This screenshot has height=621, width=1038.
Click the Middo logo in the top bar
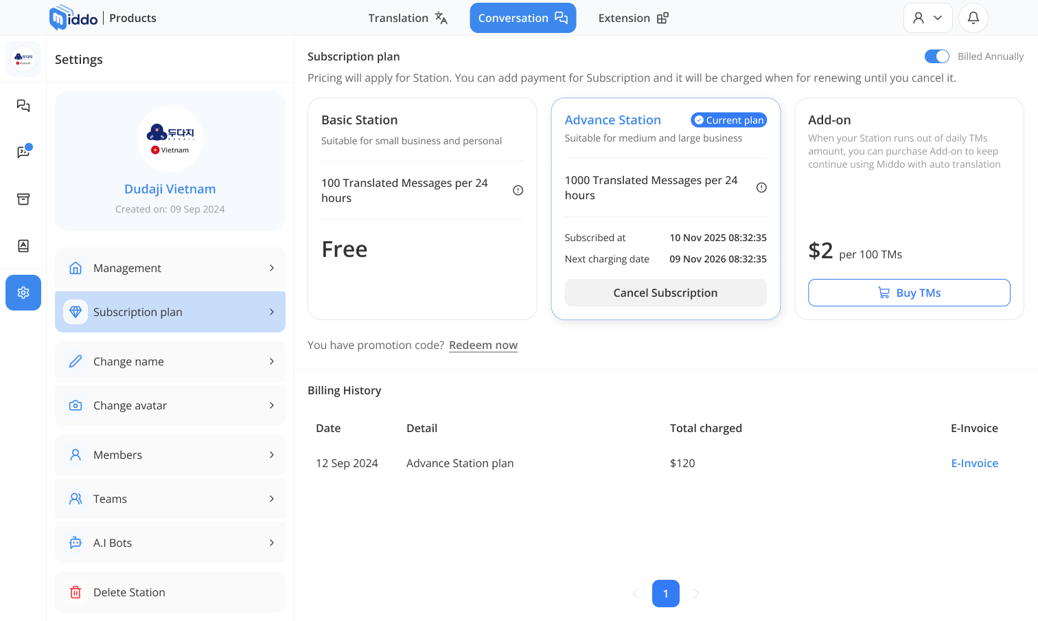pos(73,17)
